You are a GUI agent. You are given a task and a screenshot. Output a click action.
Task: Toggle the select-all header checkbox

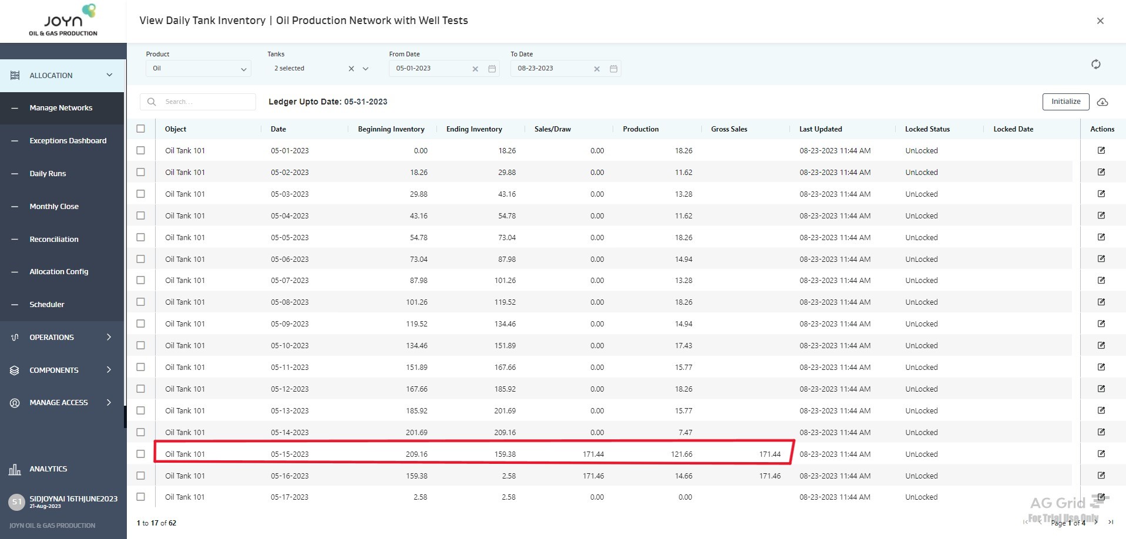pos(140,129)
